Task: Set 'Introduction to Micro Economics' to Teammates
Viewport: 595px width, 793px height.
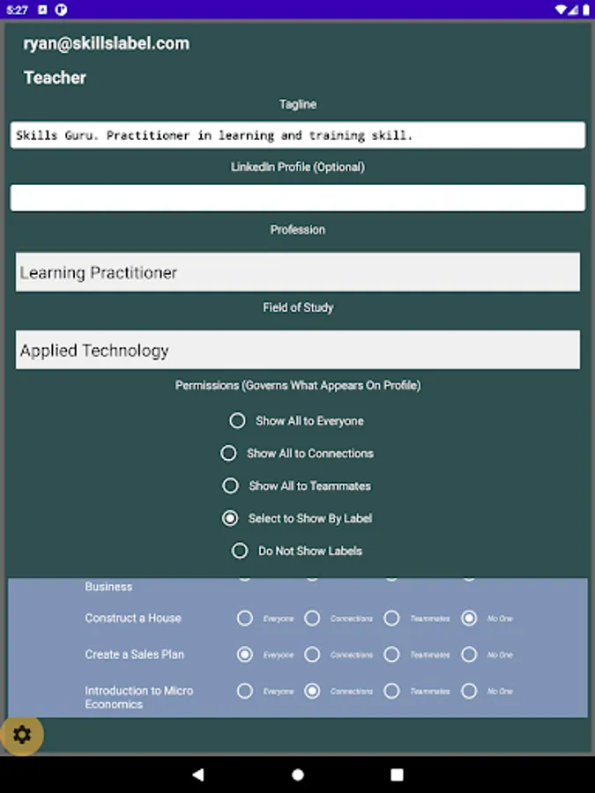Action: [391, 691]
